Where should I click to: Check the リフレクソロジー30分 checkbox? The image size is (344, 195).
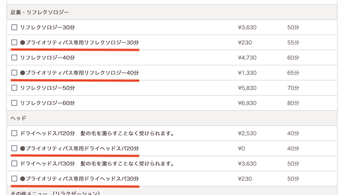coord(14,27)
